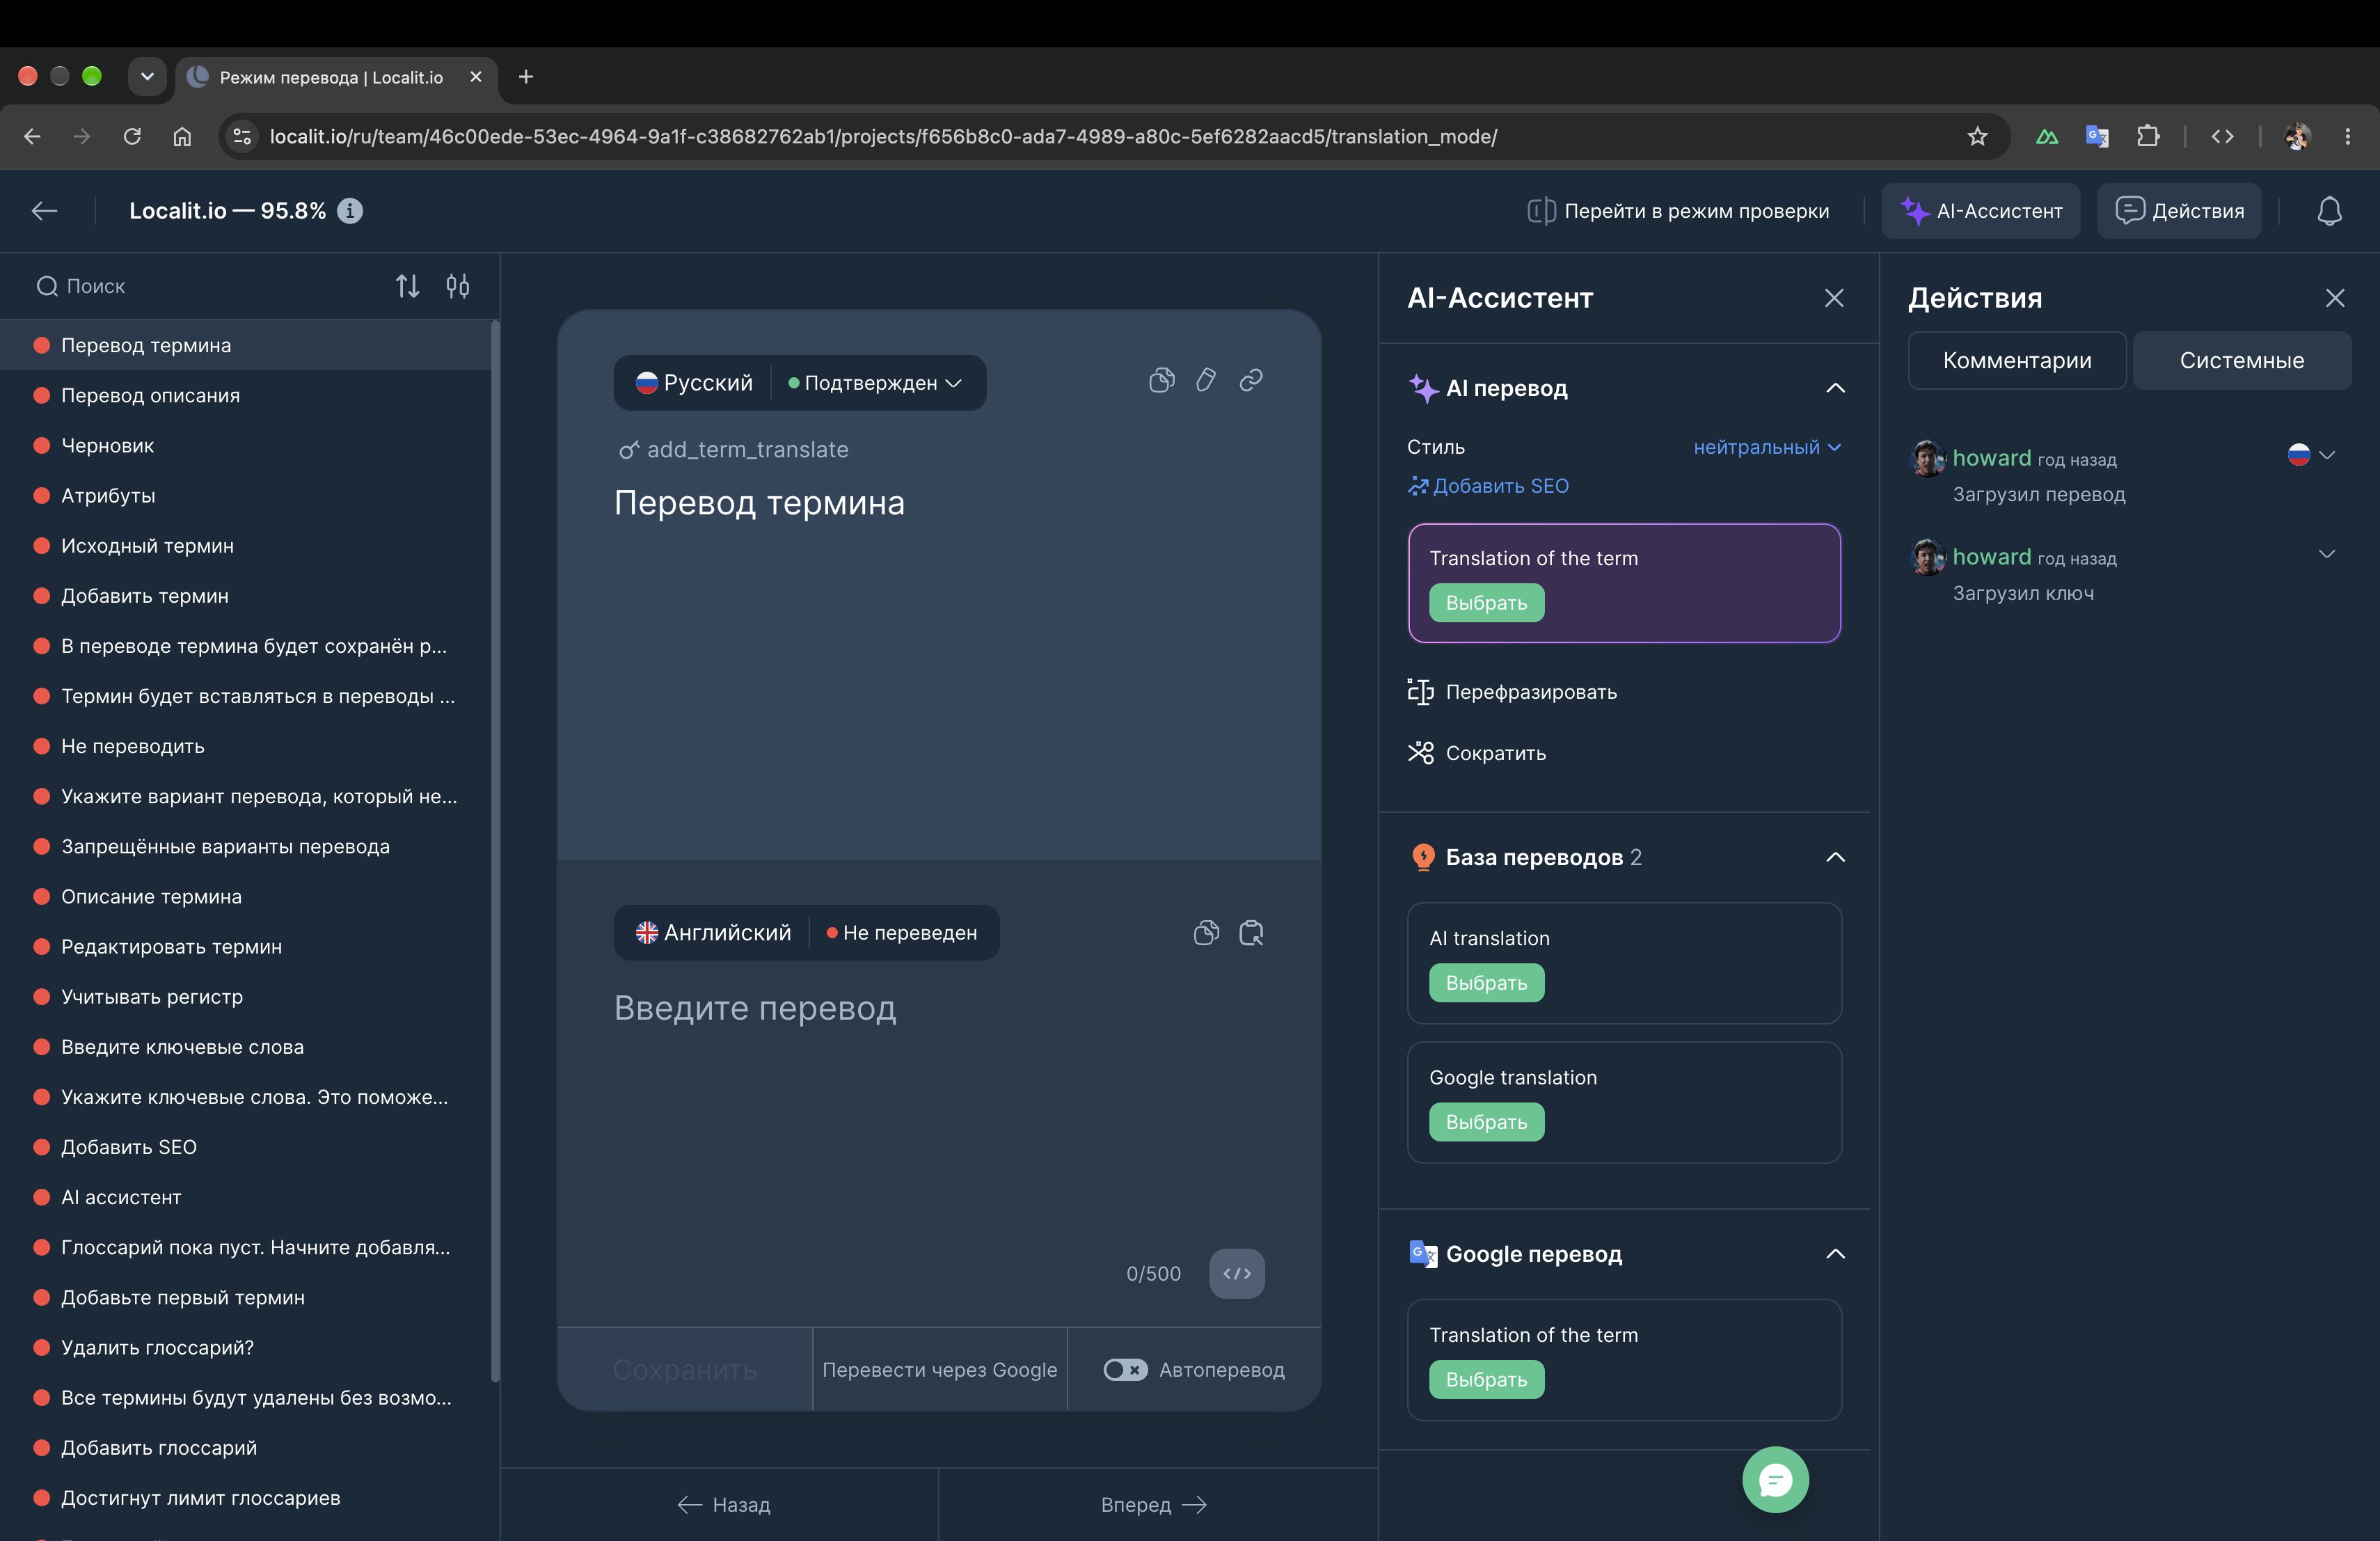The image size is (2380, 1541).
Task: Close the AI-Ассистент panel
Action: click(x=1834, y=298)
